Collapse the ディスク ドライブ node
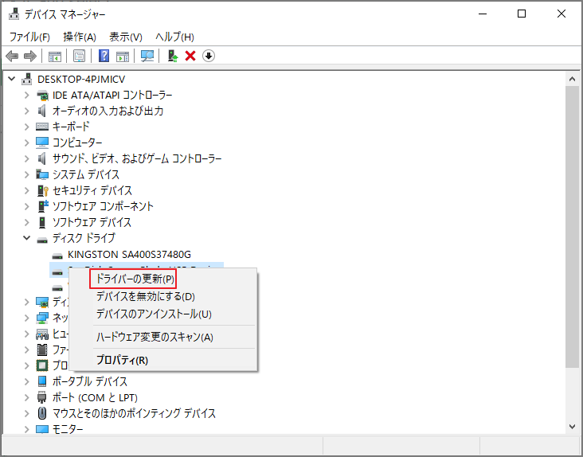This screenshot has height=457, width=583. click(27, 238)
